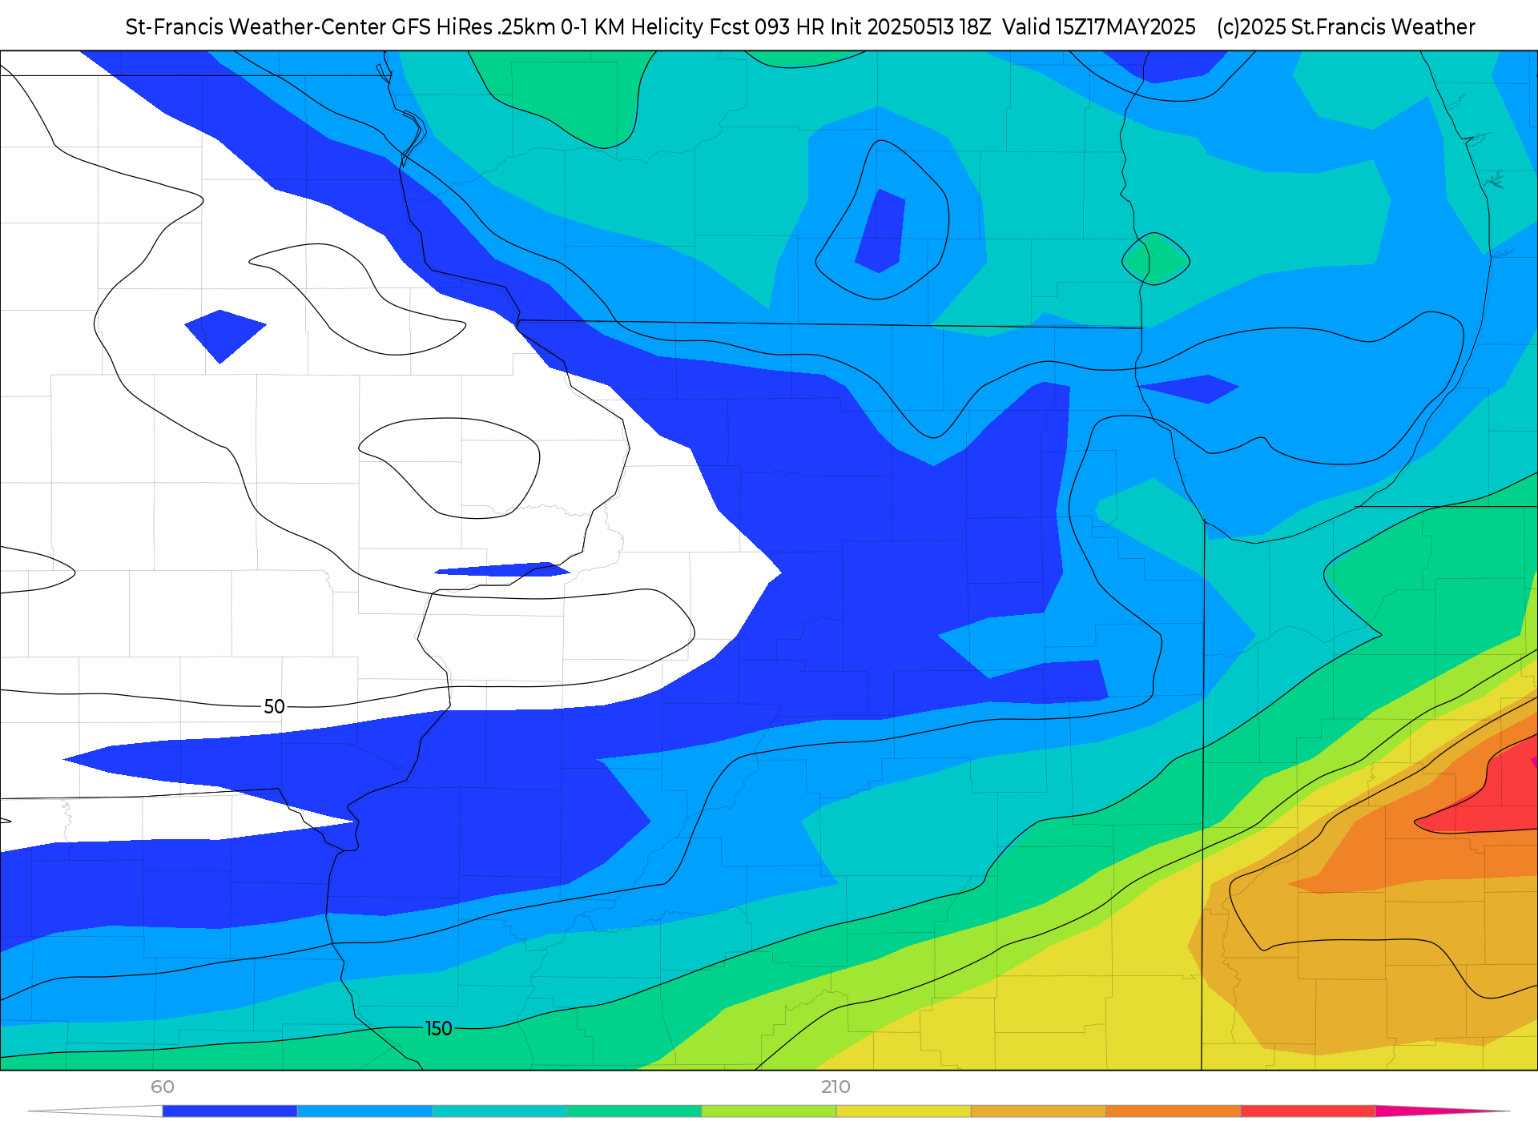Click the dark blue colorbar segment
Viewport: 1538px width, 1121px height.
(x=230, y=1111)
